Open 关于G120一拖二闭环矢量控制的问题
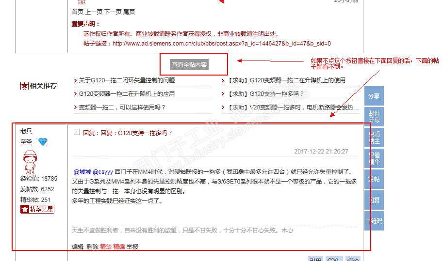443x261 pixels. [x=127, y=80]
